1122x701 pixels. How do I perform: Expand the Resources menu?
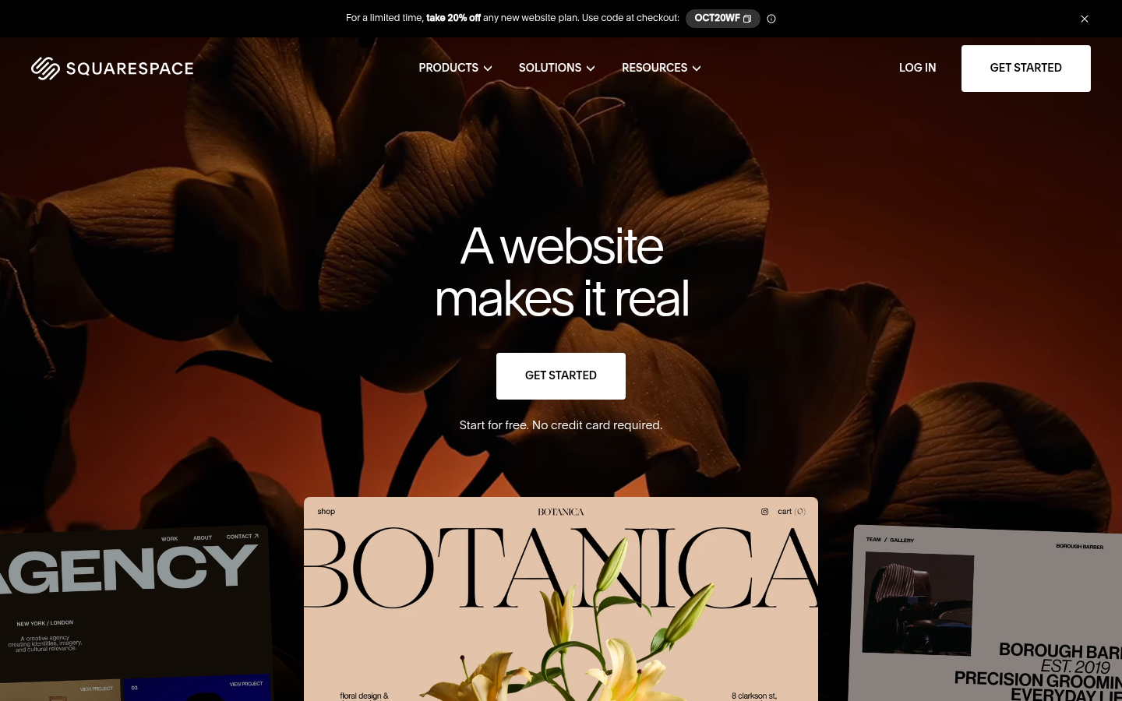(661, 68)
